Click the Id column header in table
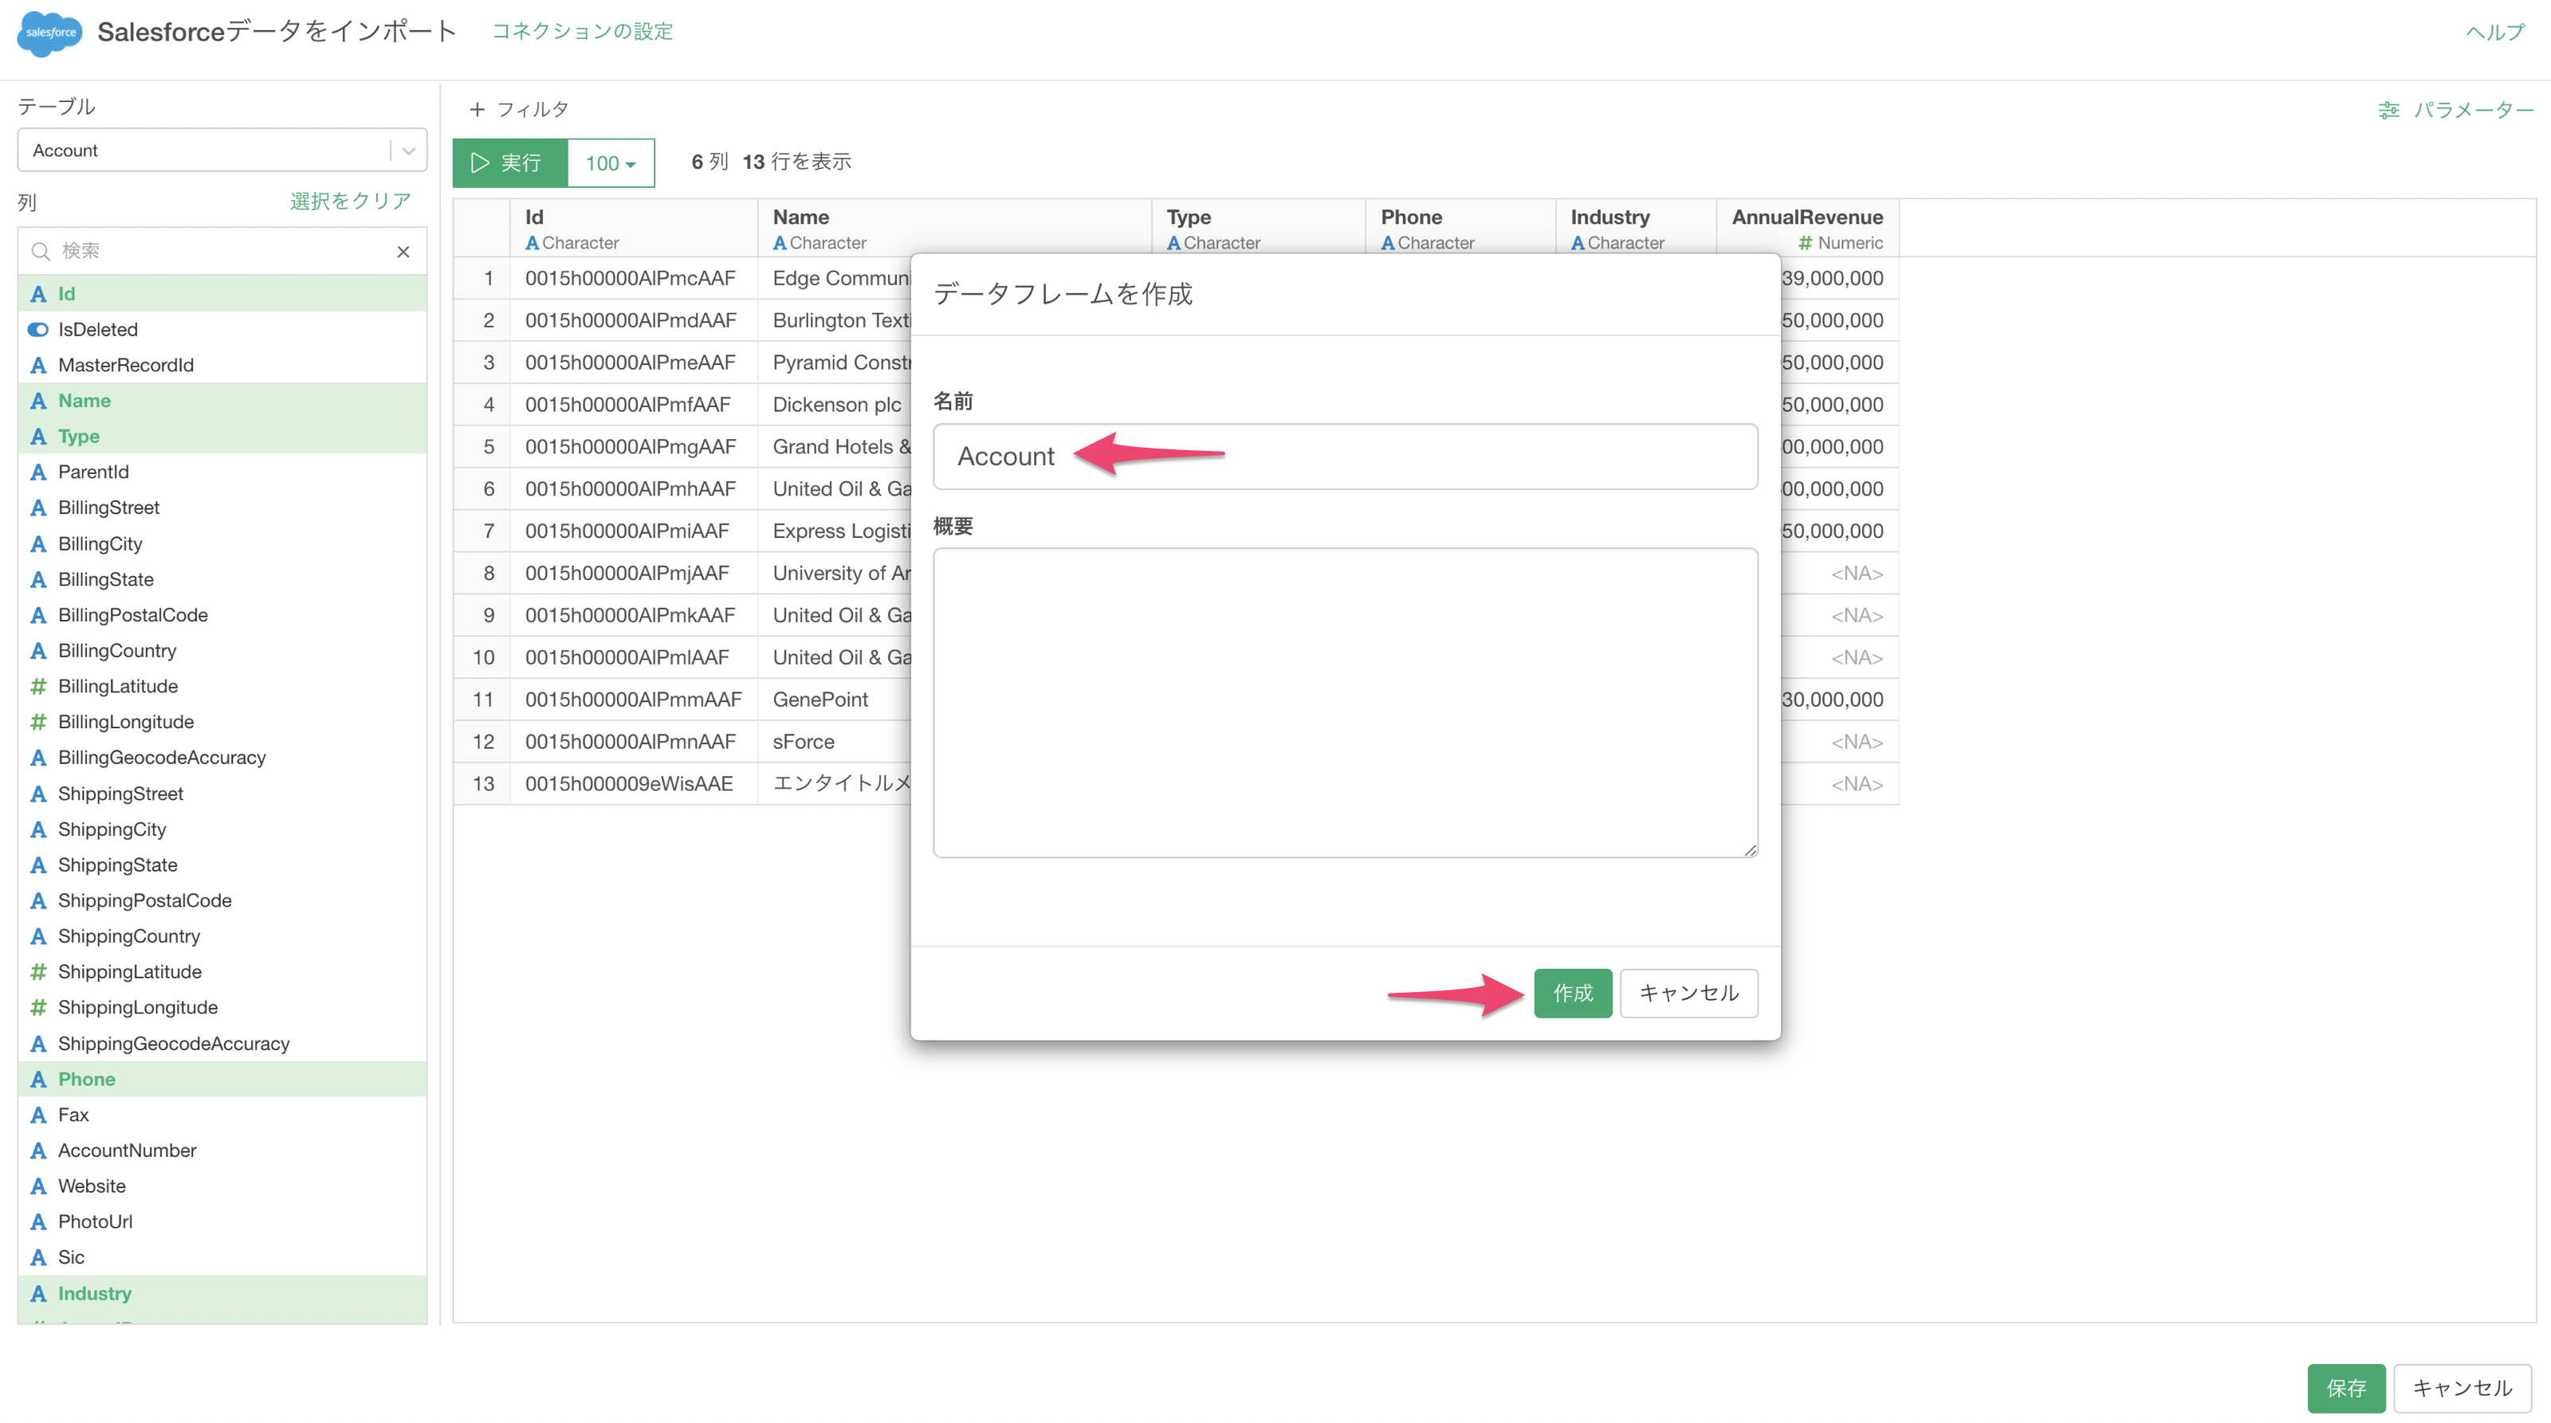This screenshot has width=2551, height=1423. pos(634,229)
